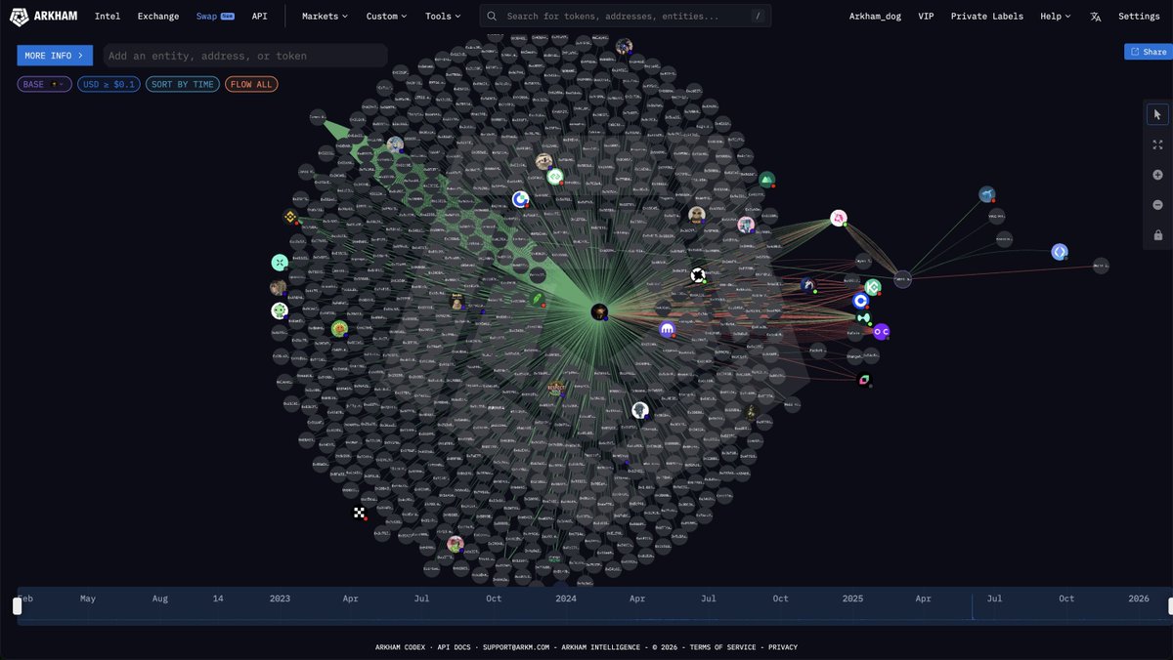Select the cursor pointer tool
1173x660 pixels.
pyautogui.click(x=1157, y=114)
